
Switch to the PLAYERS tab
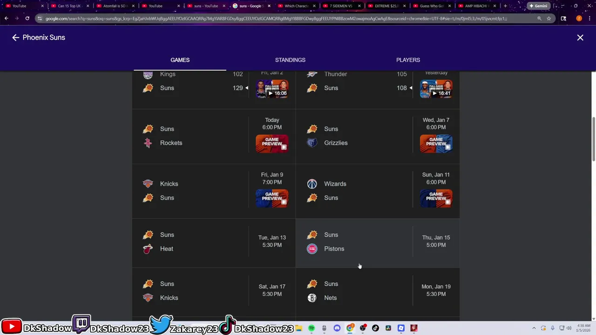408,60
